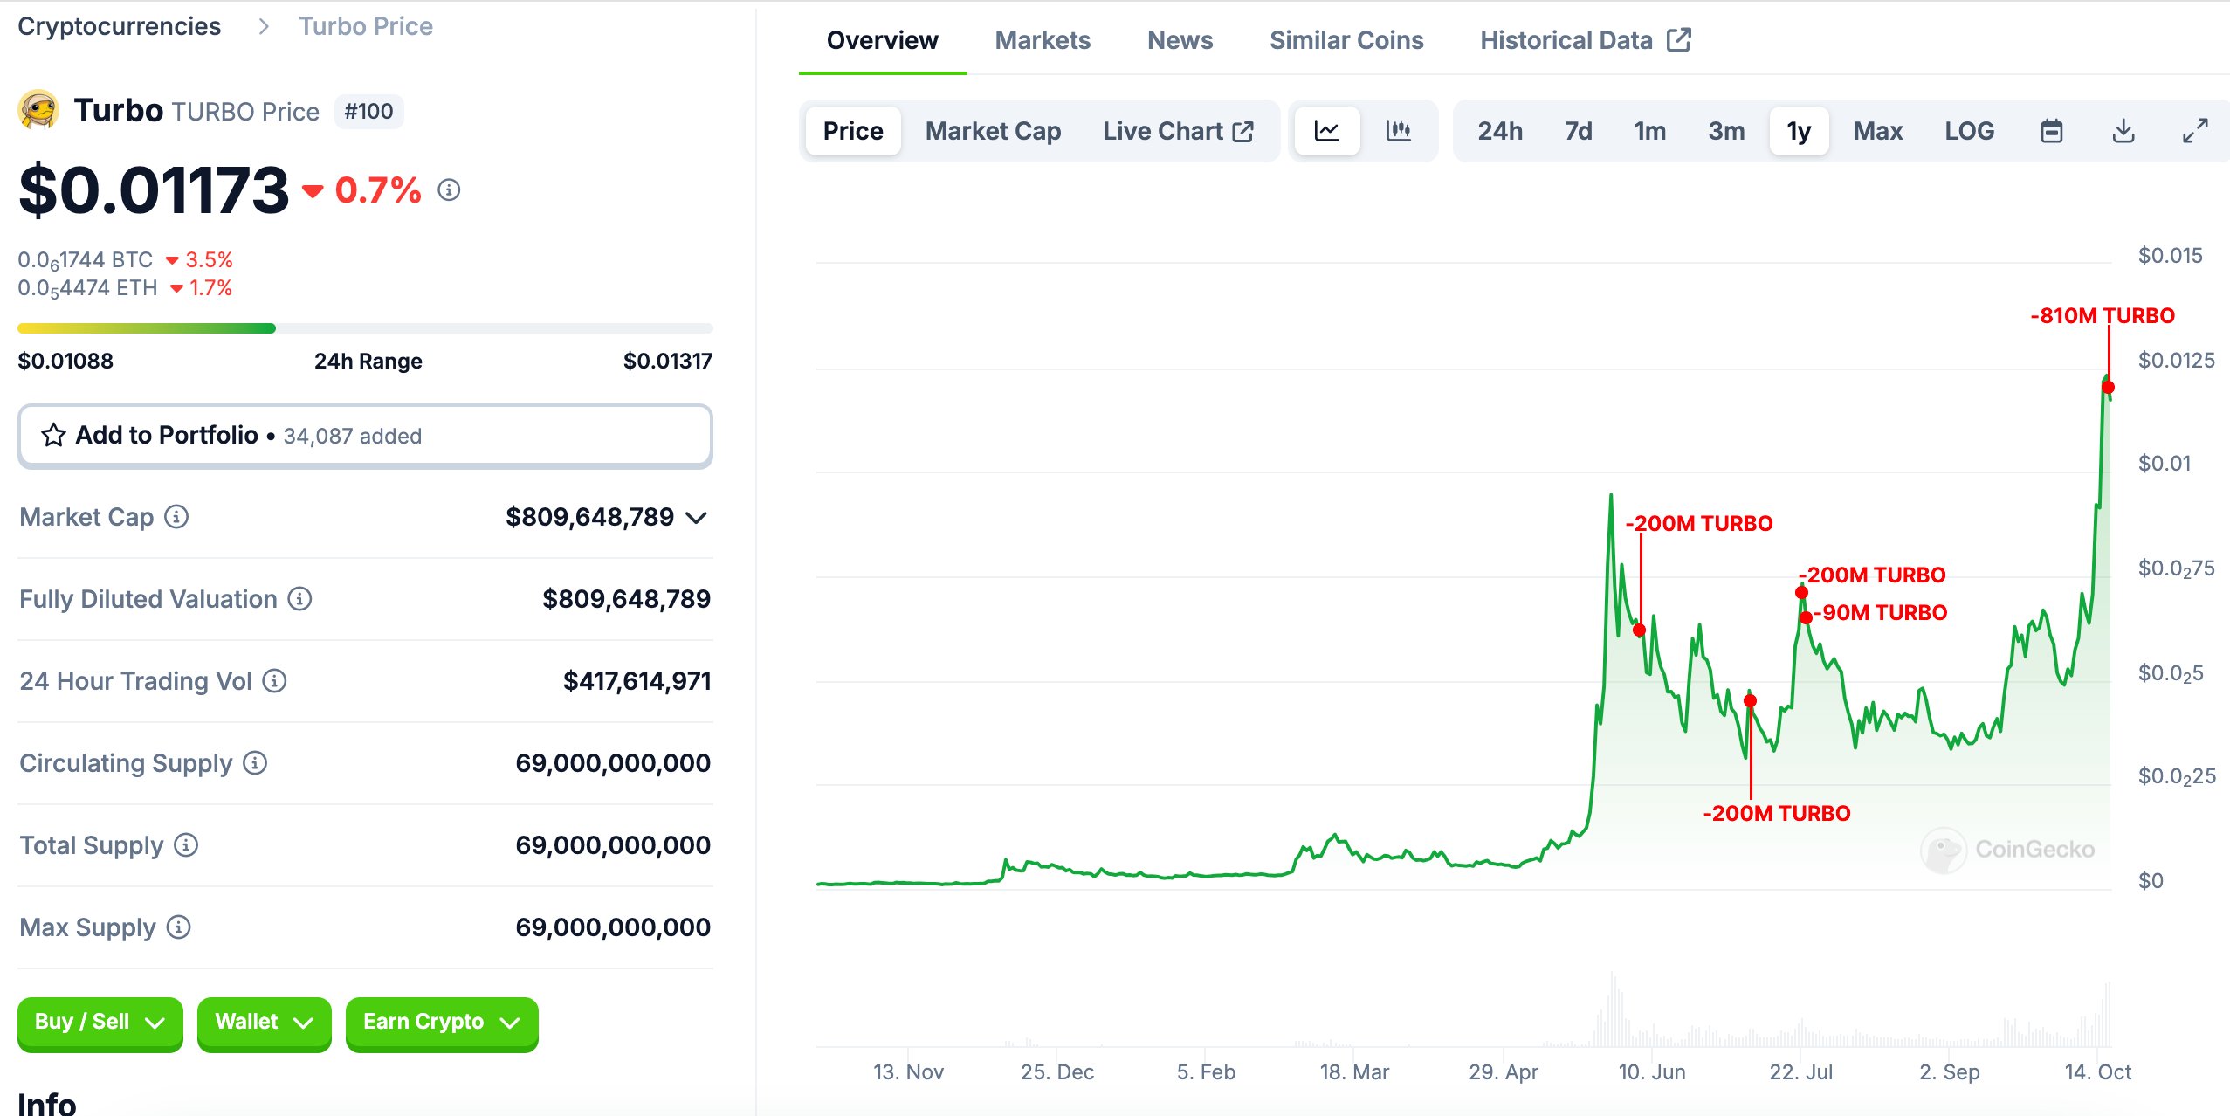Expand chart to fullscreen
The image size is (2230, 1116).
(x=2194, y=131)
